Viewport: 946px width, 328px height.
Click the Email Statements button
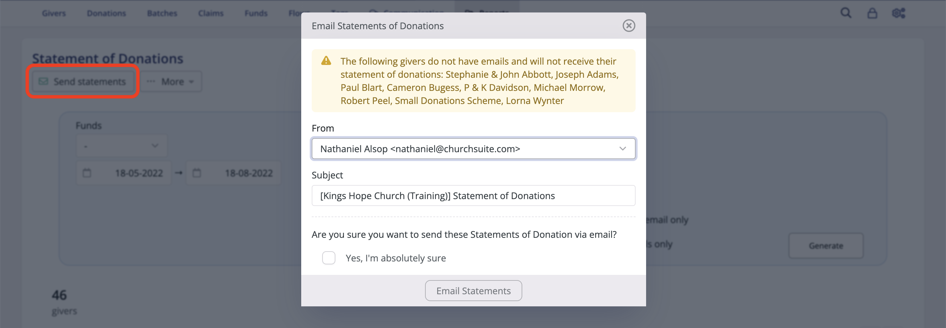click(x=473, y=291)
